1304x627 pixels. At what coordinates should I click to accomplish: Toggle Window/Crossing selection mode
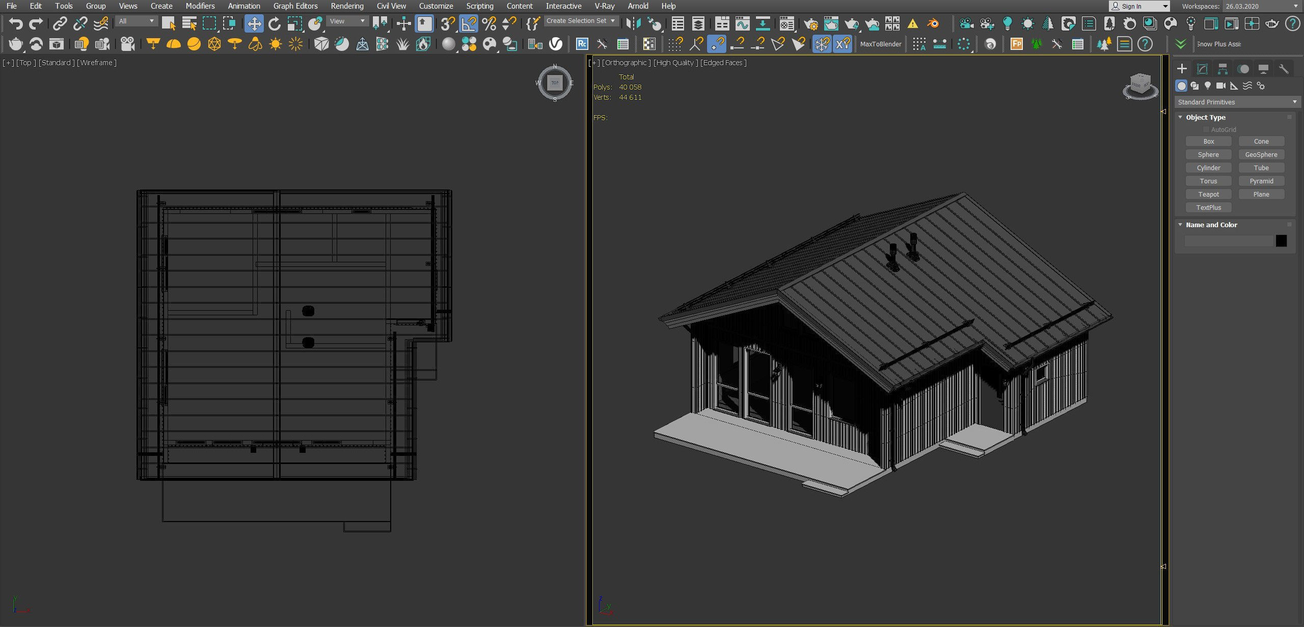(x=230, y=23)
